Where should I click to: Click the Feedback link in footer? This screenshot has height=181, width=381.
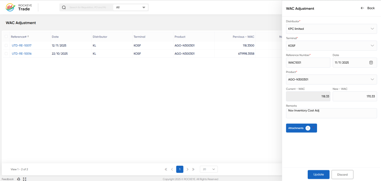8,179
